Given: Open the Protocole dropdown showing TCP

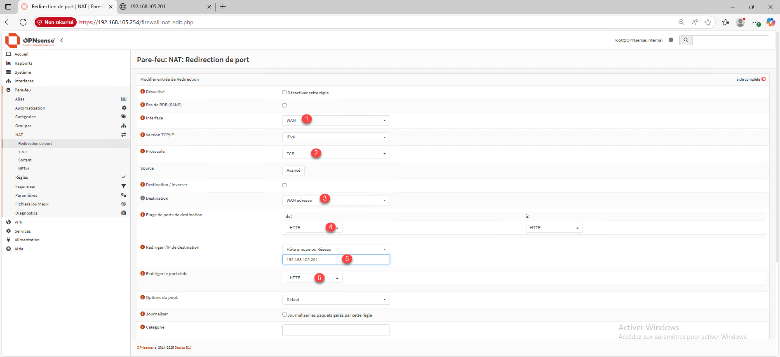Looking at the screenshot, I should click(336, 154).
